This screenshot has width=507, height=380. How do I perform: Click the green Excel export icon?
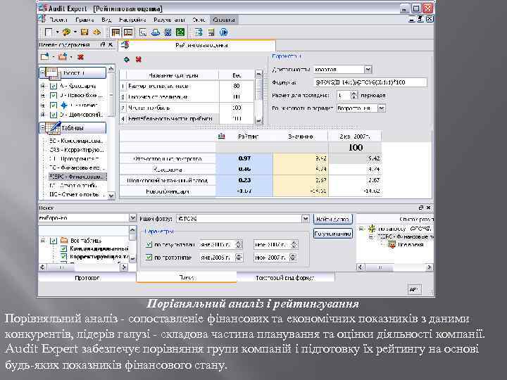coord(180,32)
